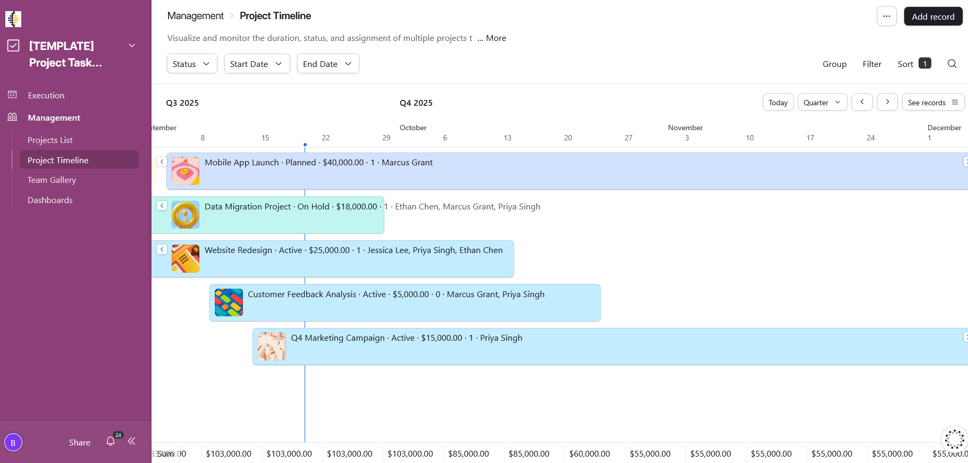Open the Status filter dropdown
This screenshot has height=463, width=968.
pyautogui.click(x=191, y=64)
